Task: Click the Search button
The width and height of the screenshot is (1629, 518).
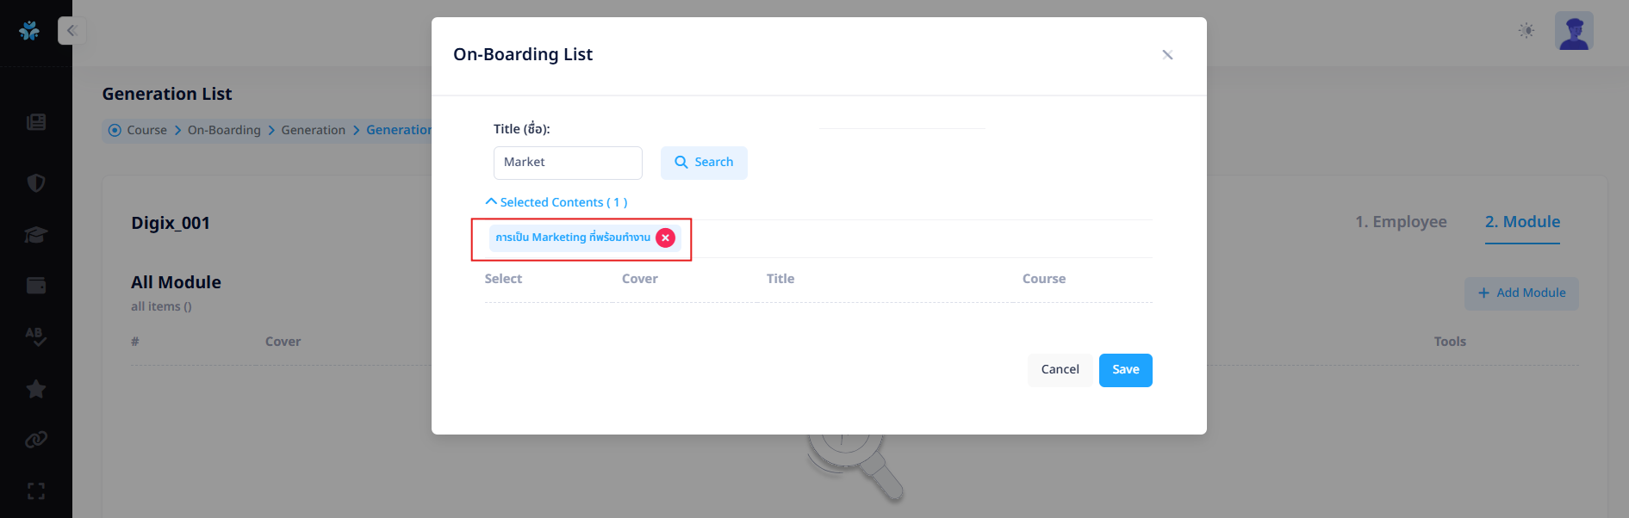Action: click(x=704, y=163)
